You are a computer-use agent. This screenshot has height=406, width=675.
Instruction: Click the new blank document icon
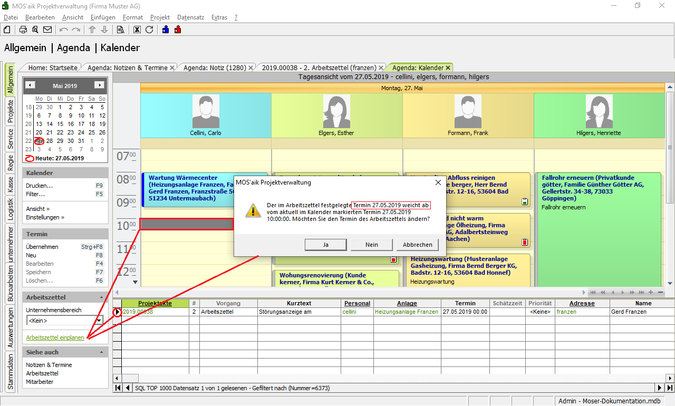(x=7, y=30)
